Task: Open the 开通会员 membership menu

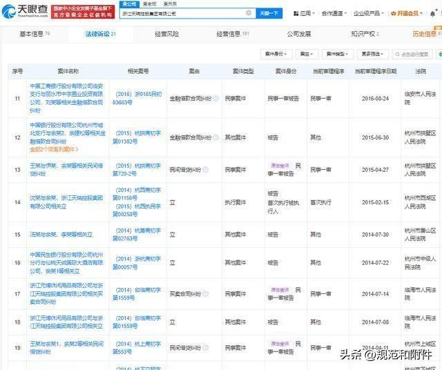Action: (x=407, y=13)
